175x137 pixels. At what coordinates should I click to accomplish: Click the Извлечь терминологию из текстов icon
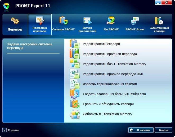pyautogui.click(x=75, y=84)
